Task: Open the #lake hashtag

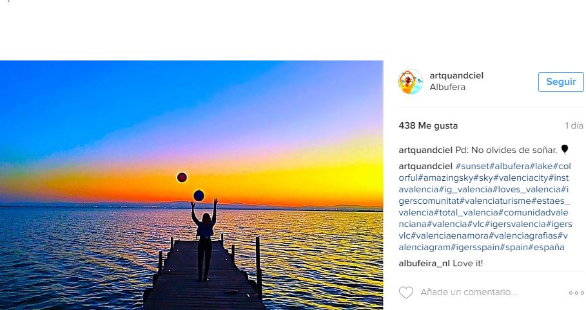Action: coord(540,166)
